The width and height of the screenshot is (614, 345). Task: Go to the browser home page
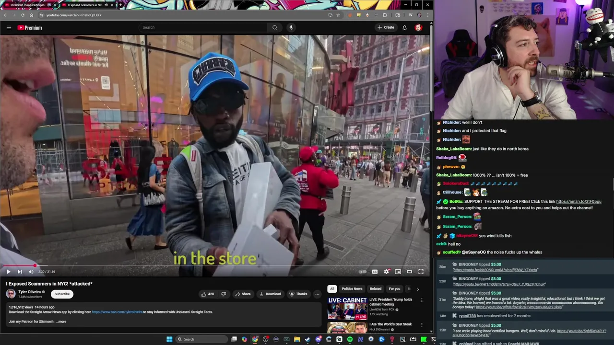(x=32, y=15)
